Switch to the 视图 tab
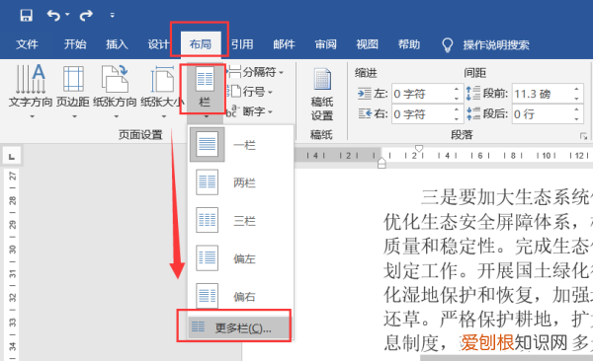The width and height of the screenshot is (593, 361). click(x=368, y=44)
